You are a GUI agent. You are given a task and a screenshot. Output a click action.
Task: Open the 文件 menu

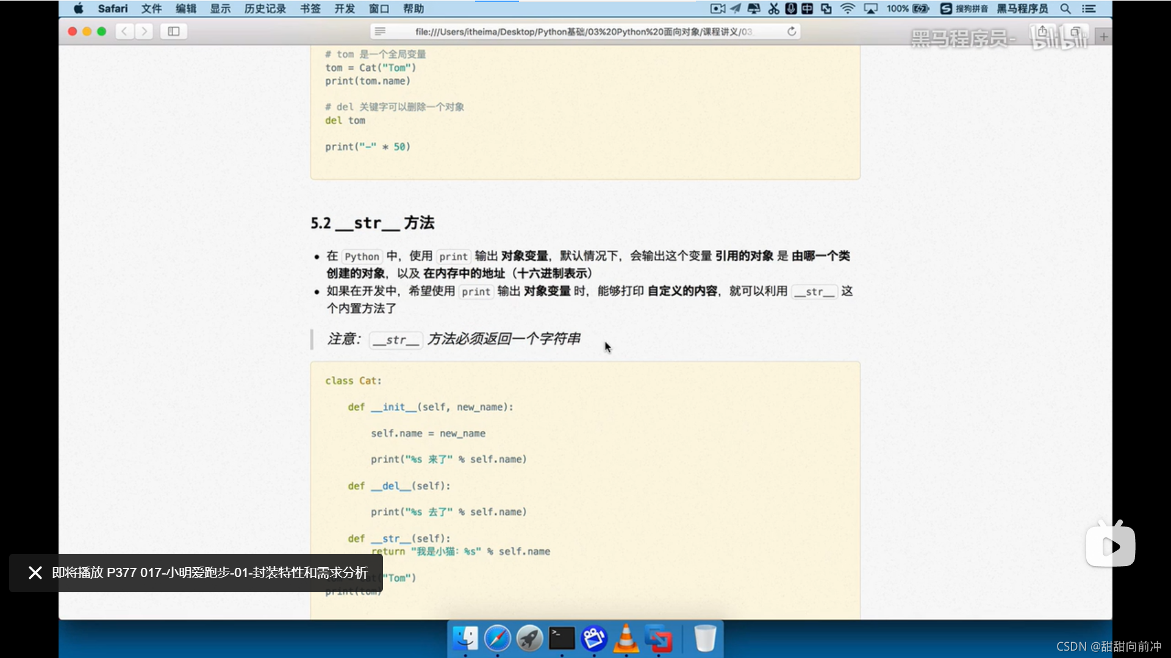[151, 9]
